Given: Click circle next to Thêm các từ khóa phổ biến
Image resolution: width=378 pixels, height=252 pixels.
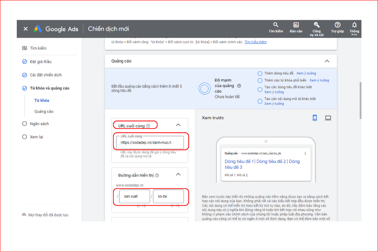Looking at the screenshot, I should click(260, 80).
